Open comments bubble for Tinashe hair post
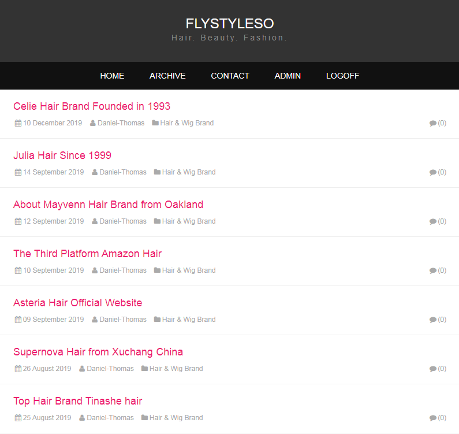 433,418
